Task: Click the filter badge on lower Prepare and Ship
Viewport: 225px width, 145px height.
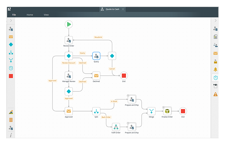Action: pyautogui.click(x=128, y=123)
